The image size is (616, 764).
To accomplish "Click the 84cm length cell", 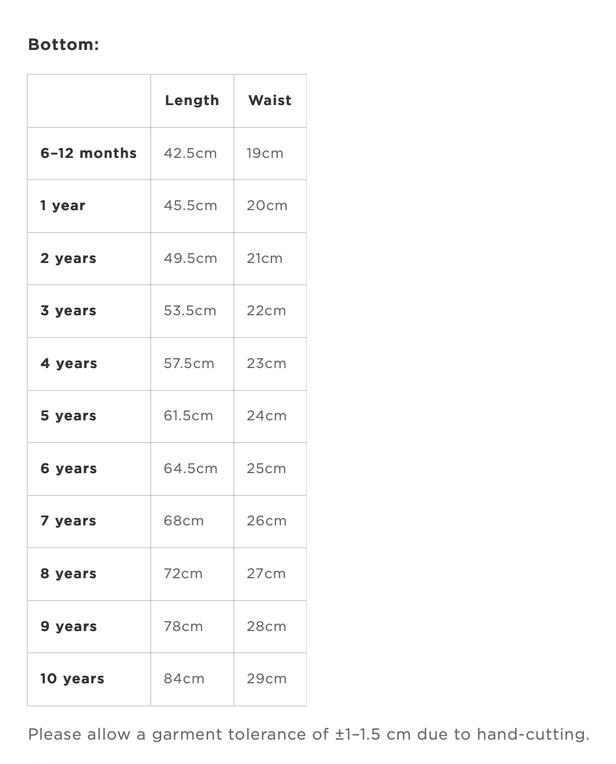I will pos(184,679).
